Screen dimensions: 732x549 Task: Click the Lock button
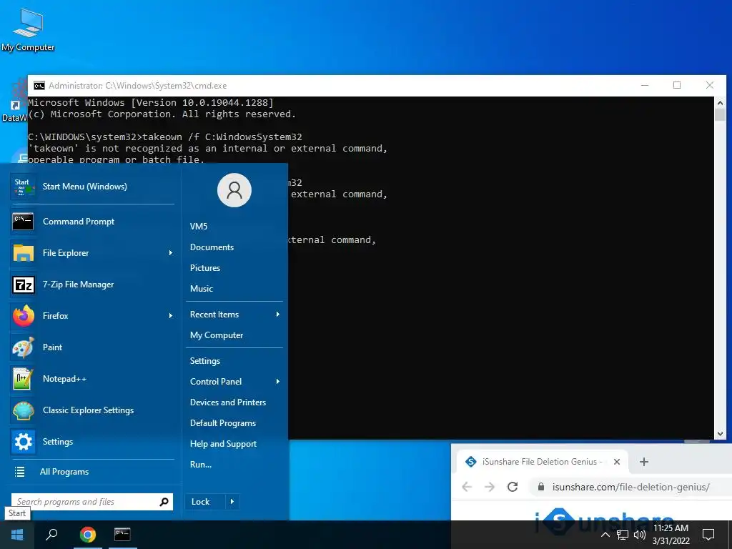[x=205, y=502]
